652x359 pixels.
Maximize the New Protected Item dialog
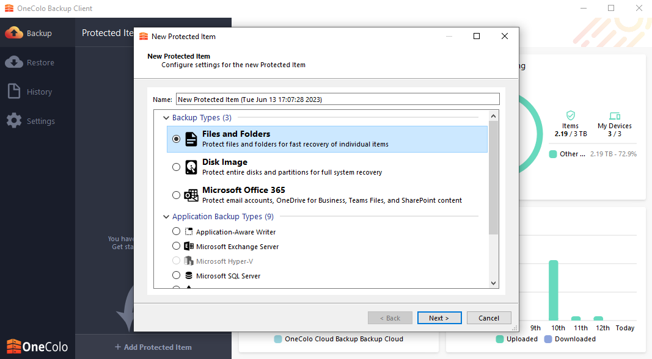pyautogui.click(x=477, y=36)
